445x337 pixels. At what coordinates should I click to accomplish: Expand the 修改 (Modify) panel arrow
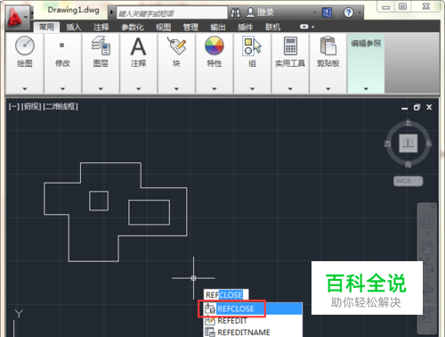tap(62, 89)
